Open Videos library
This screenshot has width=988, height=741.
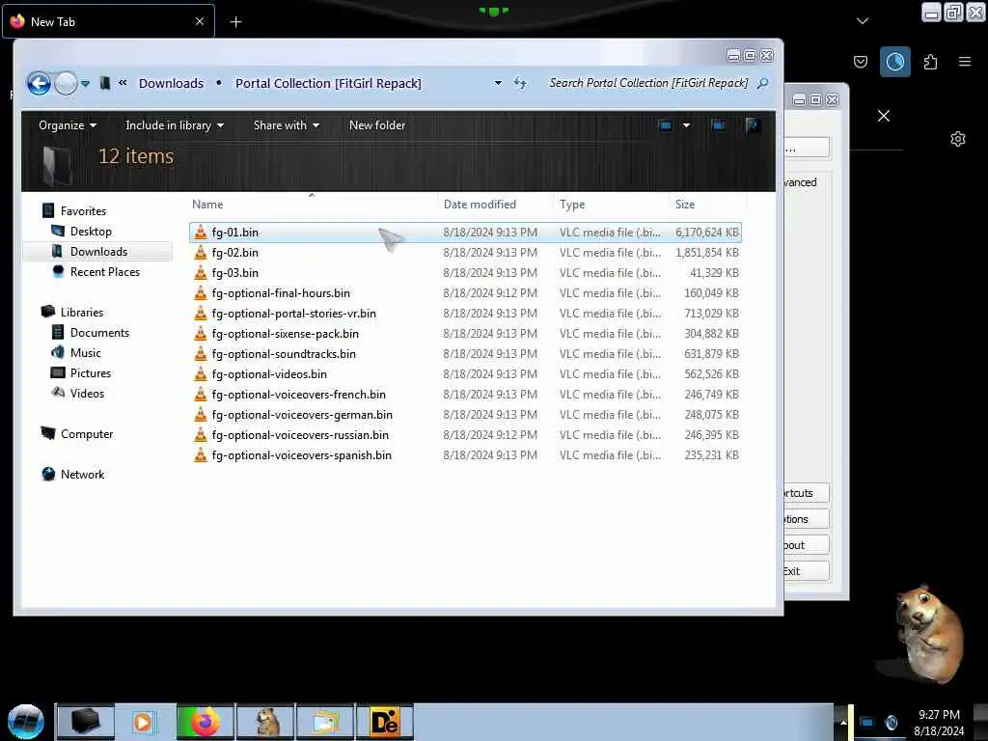(x=87, y=394)
